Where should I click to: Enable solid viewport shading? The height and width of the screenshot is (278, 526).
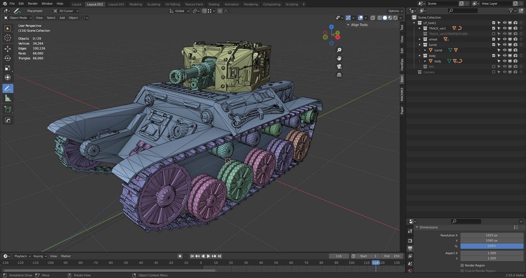(x=385, y=18)
